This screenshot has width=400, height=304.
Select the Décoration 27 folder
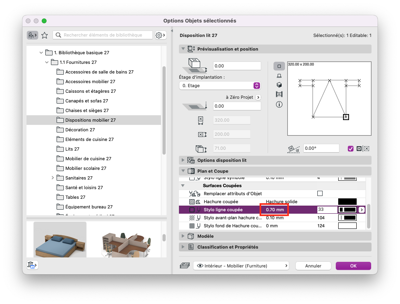point(93,130)
